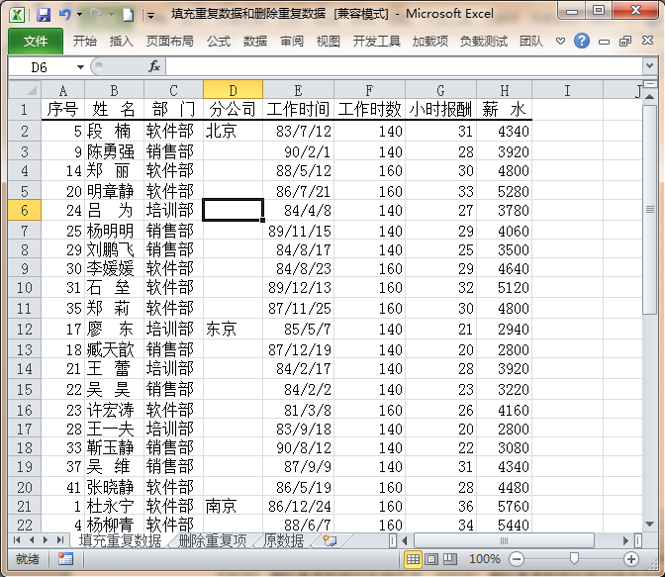Click the zoom in plus button
This screenshot has width=665, height=577.
631,559
